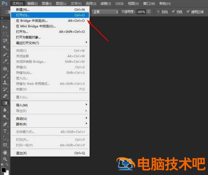Screen dimensions: 208x175
Task: Open the 帮助(H) menu
Action: click(x=165, y=3)
